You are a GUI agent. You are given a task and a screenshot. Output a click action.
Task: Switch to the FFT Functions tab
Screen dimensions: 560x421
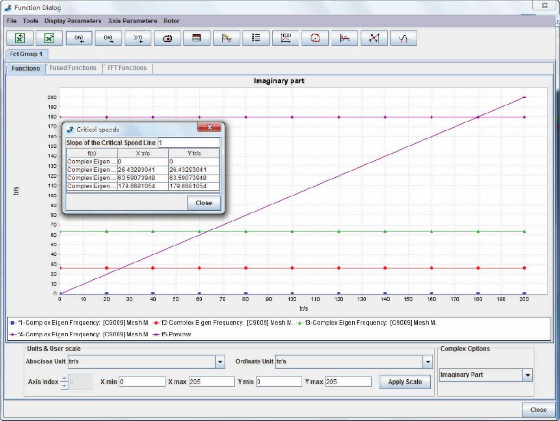click(x=127, y=68)
